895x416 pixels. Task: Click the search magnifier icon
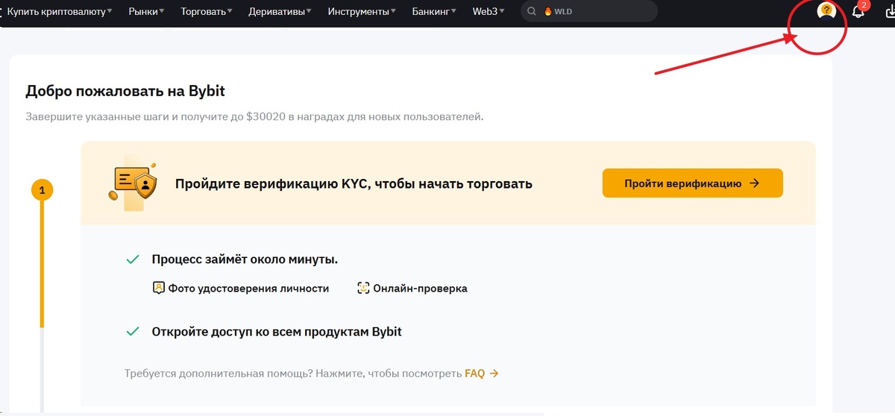[x=532, y=12]
